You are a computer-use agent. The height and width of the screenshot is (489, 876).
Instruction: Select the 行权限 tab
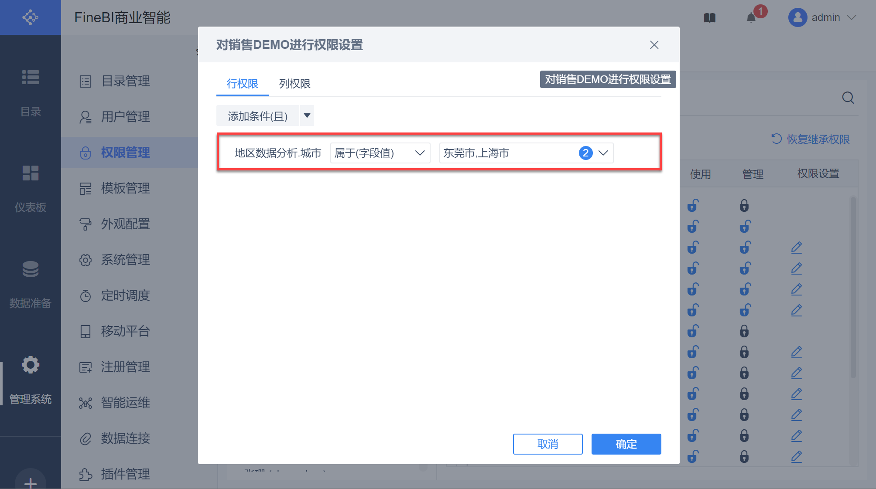pos(243,83)
